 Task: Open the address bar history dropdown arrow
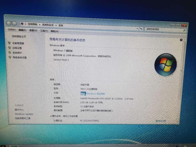tap(137, 29)
